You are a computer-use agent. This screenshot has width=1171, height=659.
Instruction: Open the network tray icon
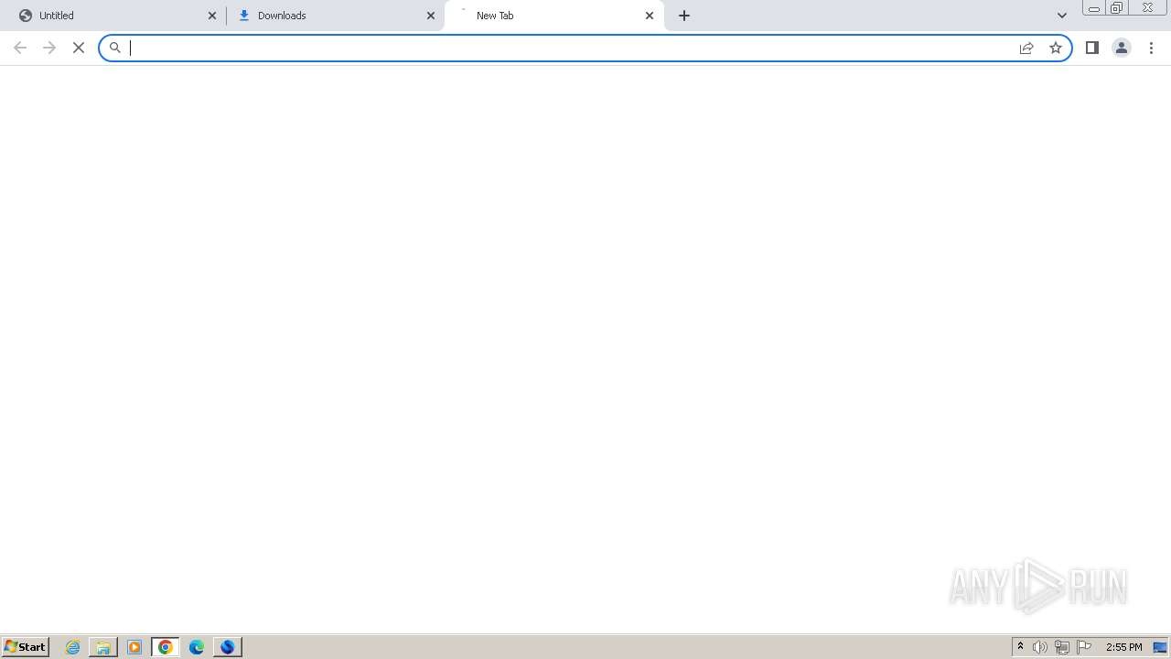1062,647
